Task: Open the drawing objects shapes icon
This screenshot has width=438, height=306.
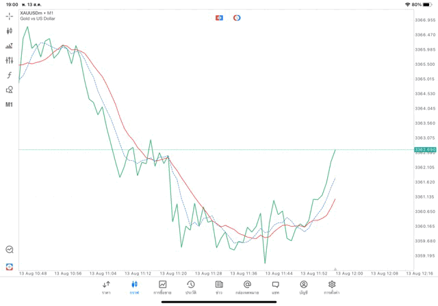Action: (x=10, y=90)
